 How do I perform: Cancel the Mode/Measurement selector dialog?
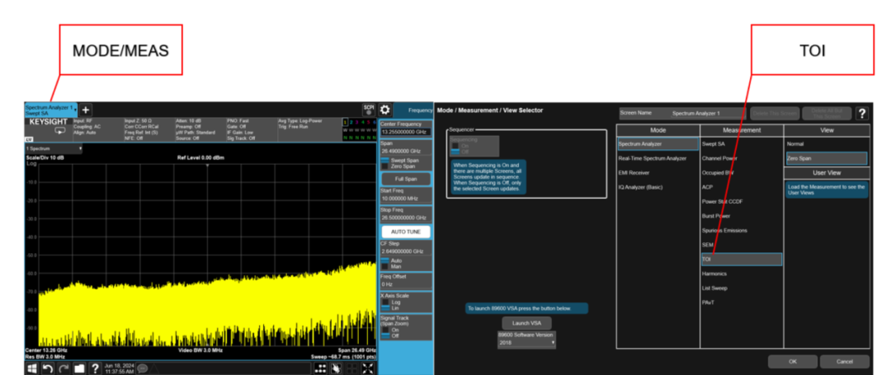tap(845, 361)
